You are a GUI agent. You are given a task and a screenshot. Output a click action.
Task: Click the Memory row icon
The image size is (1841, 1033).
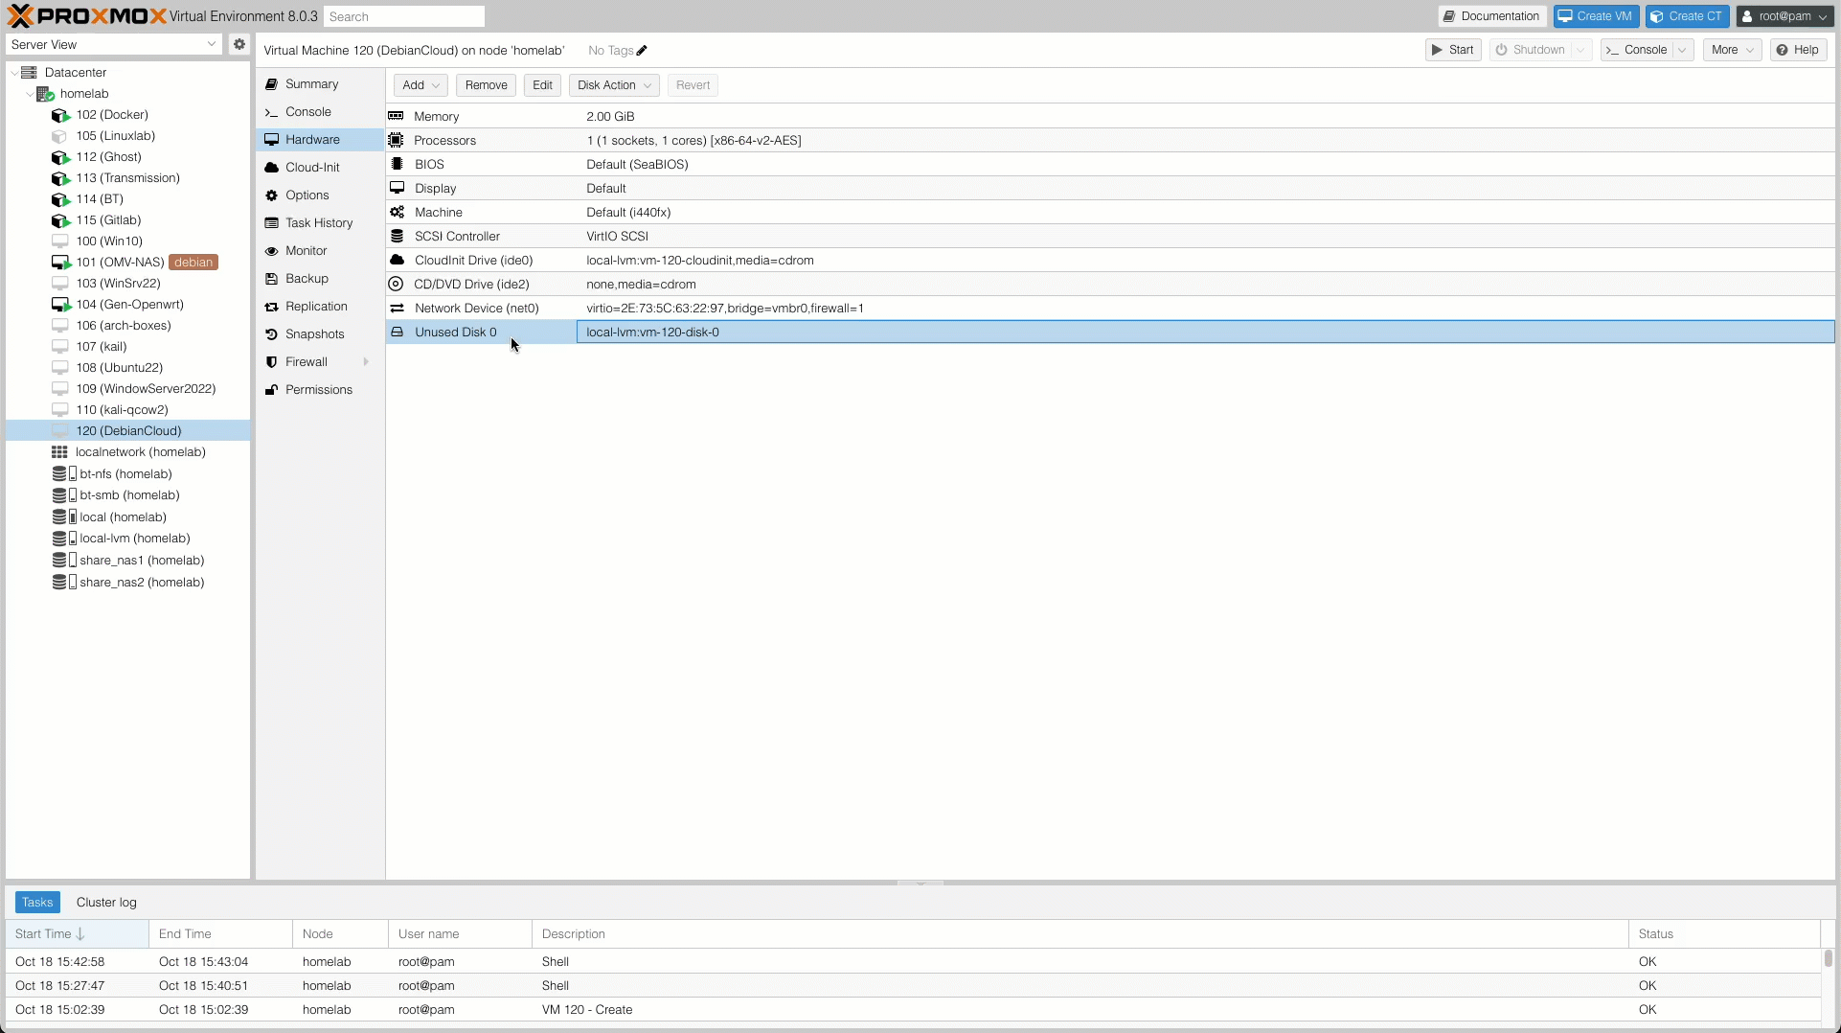point(396,116)
